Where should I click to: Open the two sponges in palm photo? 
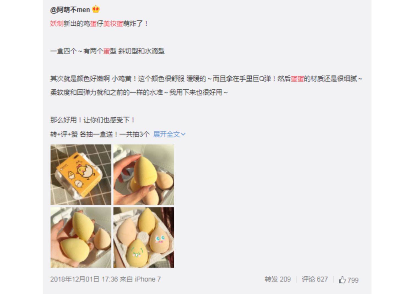[x=81, y=237]
